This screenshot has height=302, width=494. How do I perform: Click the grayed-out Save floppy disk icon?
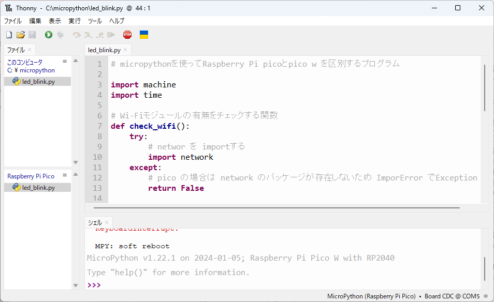pos(32,35)
